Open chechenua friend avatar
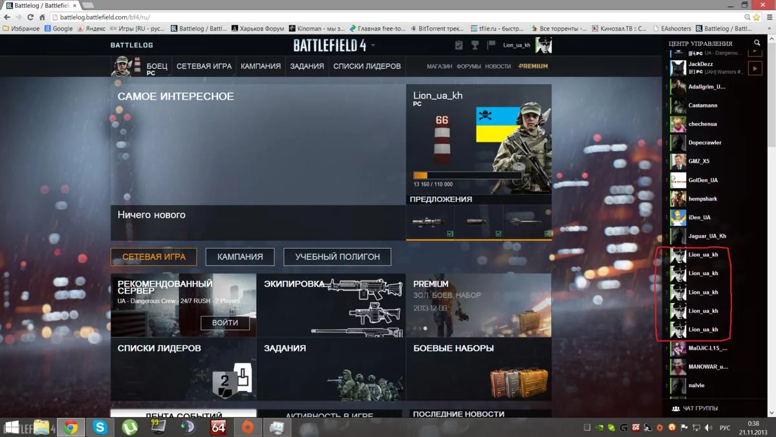This screenshot has height=437, width=776. coord(678,124)
